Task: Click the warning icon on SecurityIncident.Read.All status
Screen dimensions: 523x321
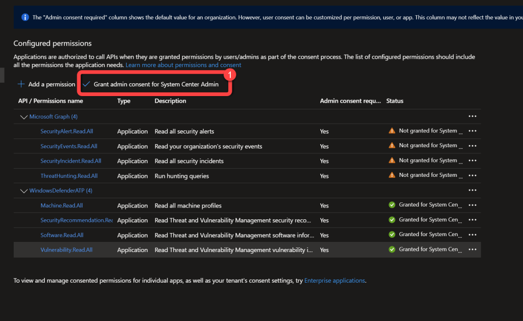Action: click(392, 161)
